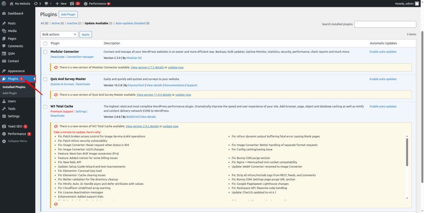View version 11.0.0 details

(x=154, y=95)
